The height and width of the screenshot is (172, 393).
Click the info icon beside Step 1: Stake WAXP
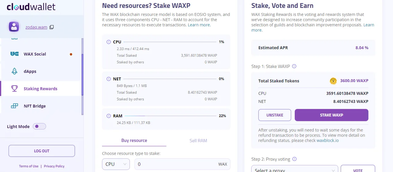coord(294,66)
